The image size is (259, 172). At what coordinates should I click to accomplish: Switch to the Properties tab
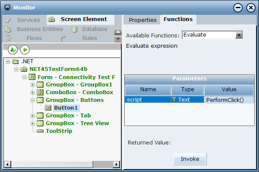click(142, 20)
